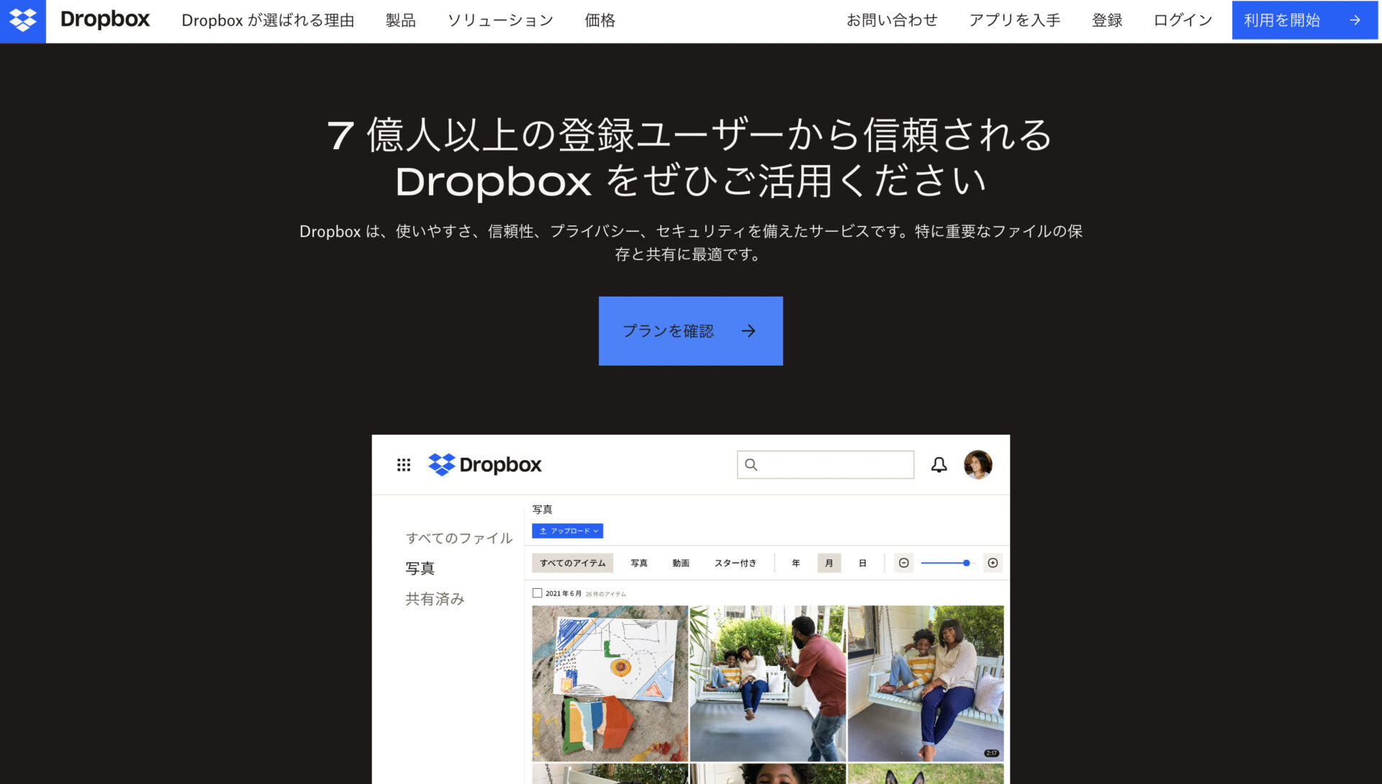
Task: Switch to the スター付き tab
Action: 736,563
